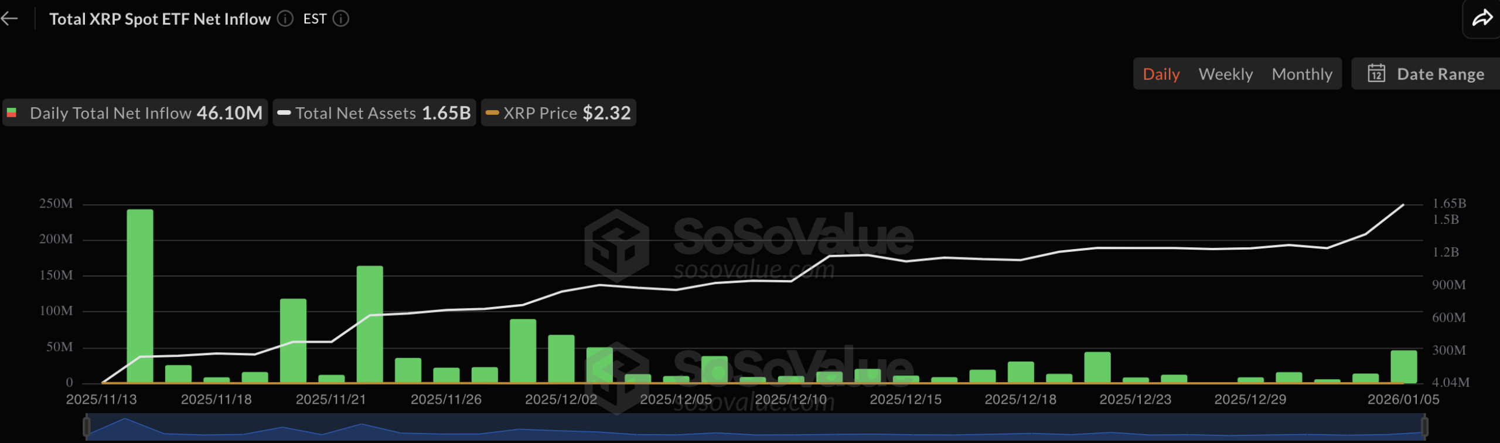Click the tallest green bar near 2025/11/13

[140, 296]
